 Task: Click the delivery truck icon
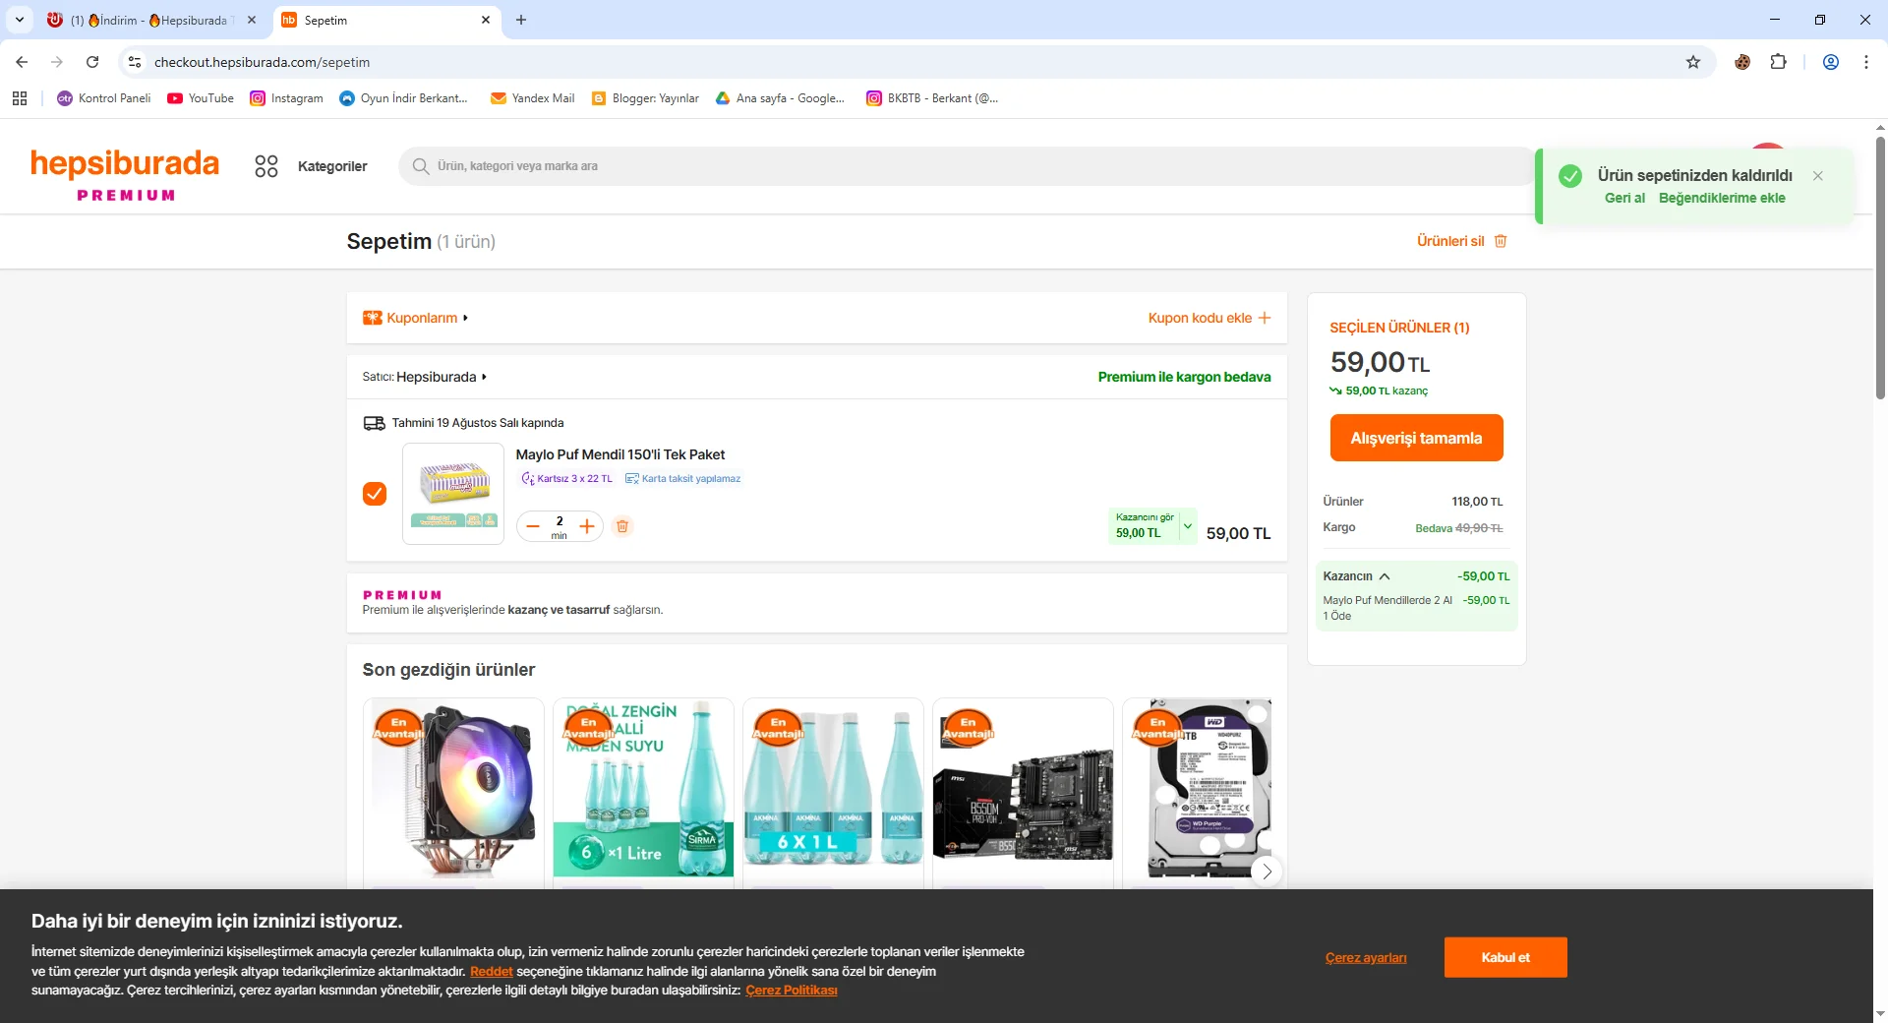click(374, 423)
